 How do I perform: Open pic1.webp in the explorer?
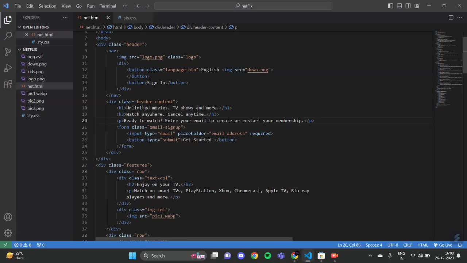coord(37,94)
